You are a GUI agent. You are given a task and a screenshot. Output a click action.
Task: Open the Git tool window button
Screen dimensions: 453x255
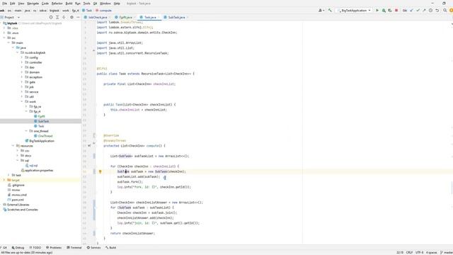tap(4, 248)
